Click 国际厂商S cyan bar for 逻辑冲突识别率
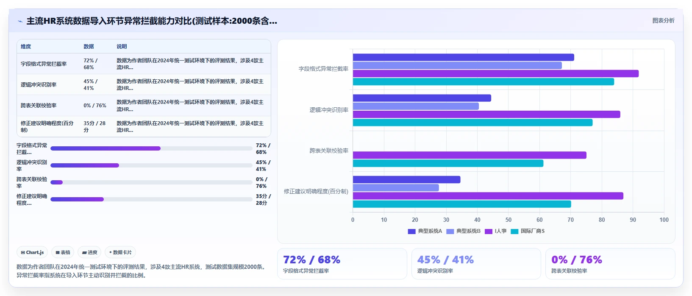 (472, 123)
